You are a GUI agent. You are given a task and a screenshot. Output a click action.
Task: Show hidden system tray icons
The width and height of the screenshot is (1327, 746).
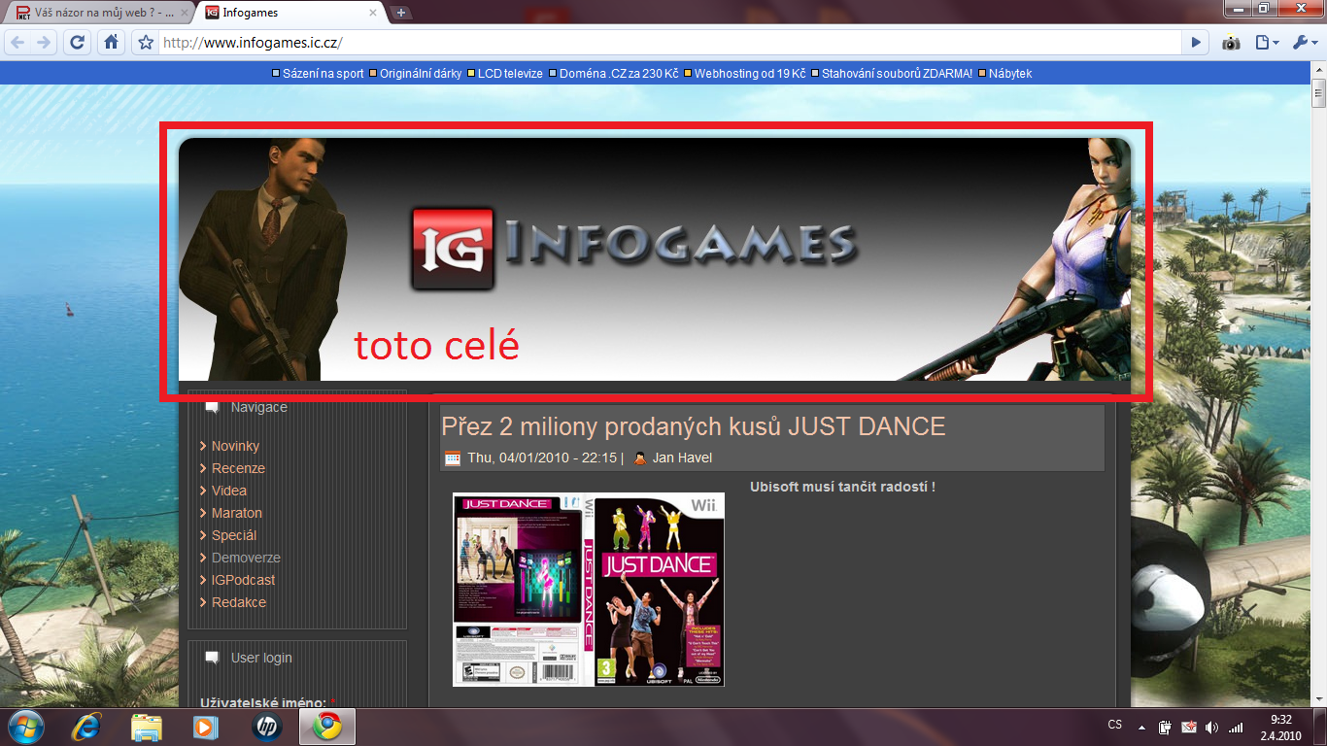click(1141, 727)
